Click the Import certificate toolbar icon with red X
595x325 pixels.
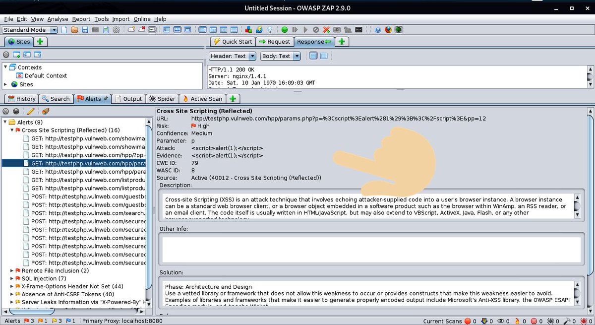click(141, 30)
